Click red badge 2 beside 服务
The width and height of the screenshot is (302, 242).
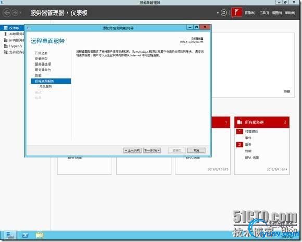coord(240,144)
